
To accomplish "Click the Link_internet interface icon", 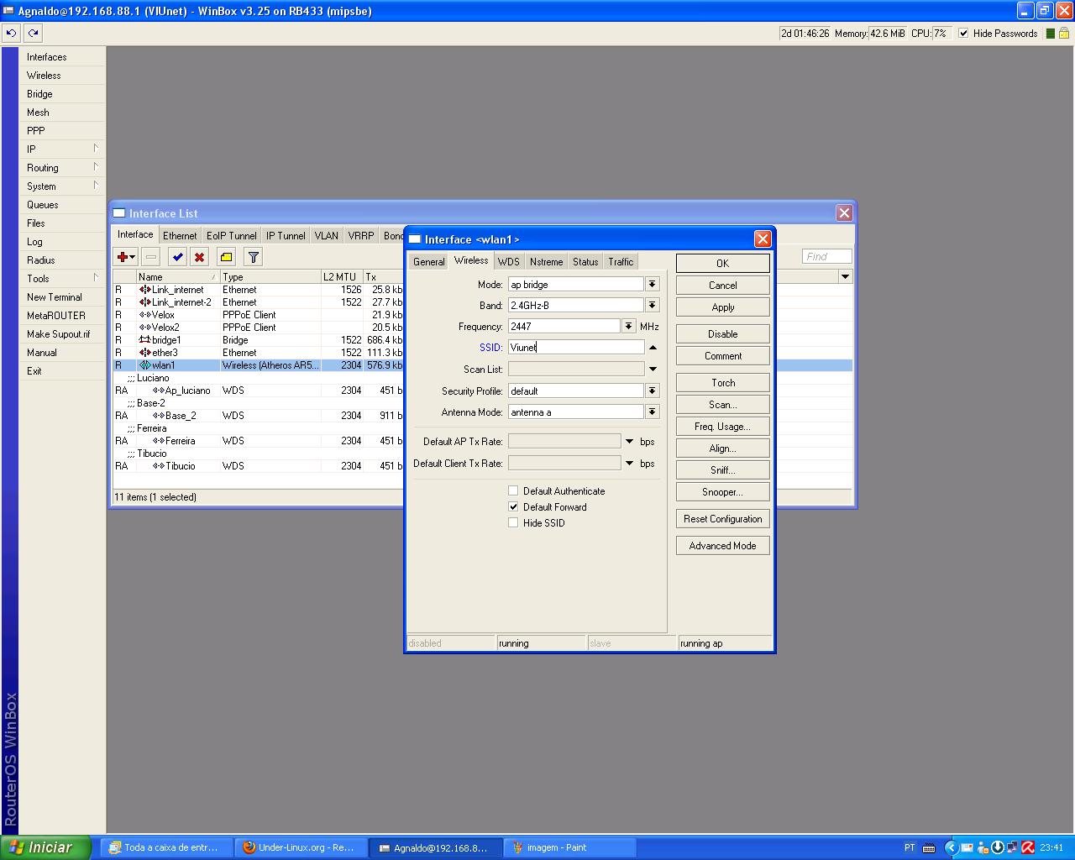I will tap(144, 290).
